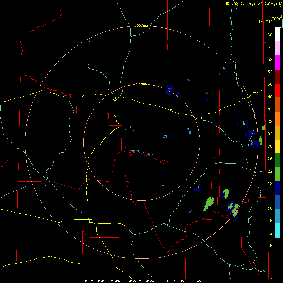Select the light blue legend swatch
This screenshot has height=283, width=283.
click(278, 216)
